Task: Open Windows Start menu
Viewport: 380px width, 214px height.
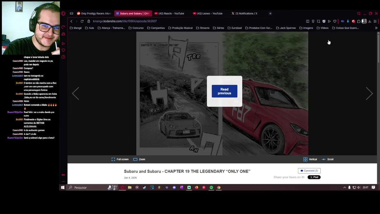Action: click(63, 188)
